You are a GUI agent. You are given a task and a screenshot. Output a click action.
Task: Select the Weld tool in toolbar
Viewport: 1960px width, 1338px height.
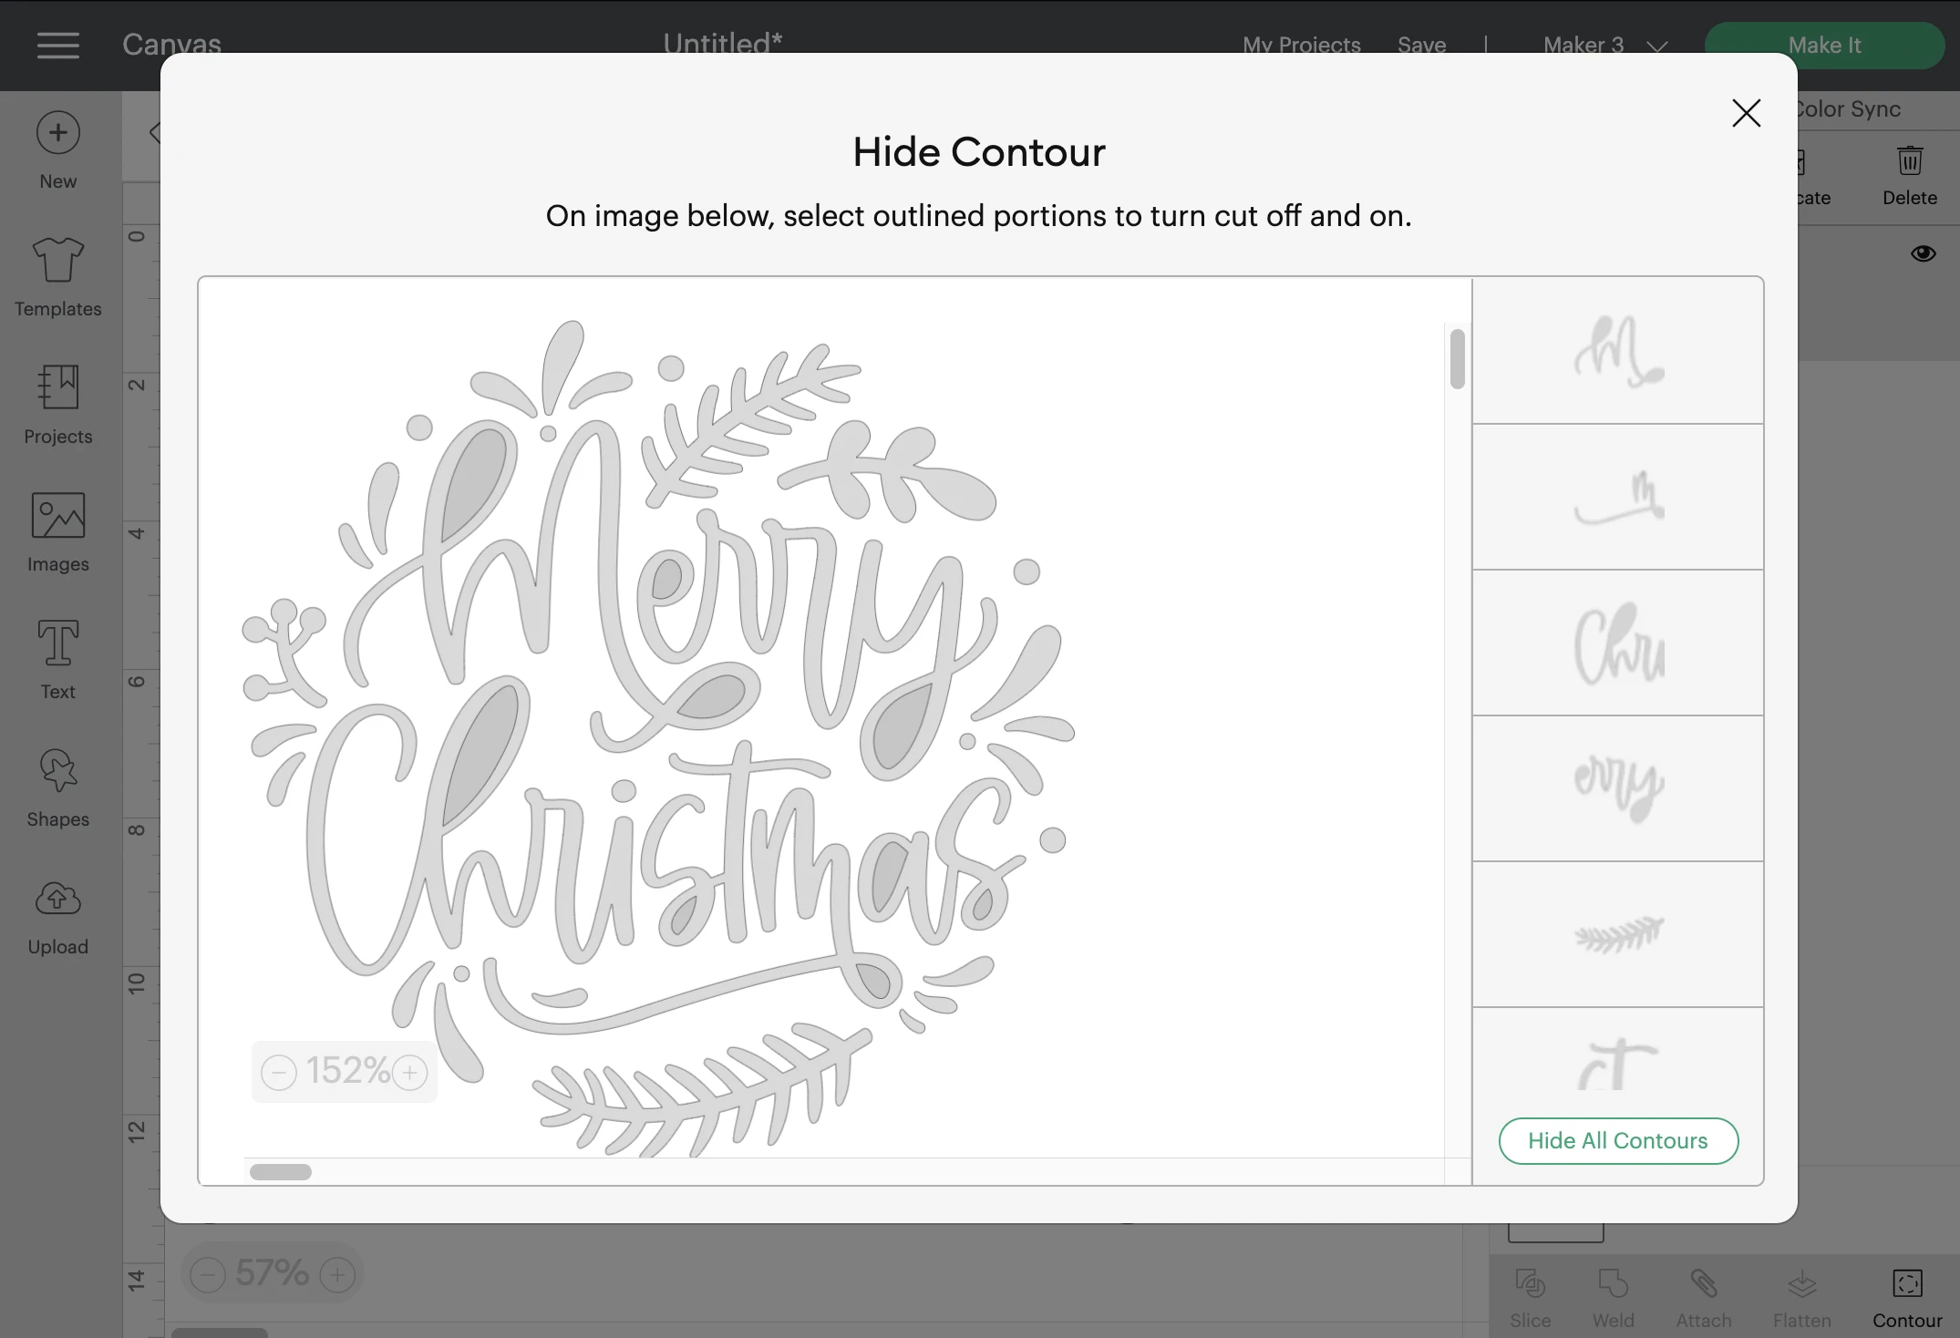point(1612,1295)
